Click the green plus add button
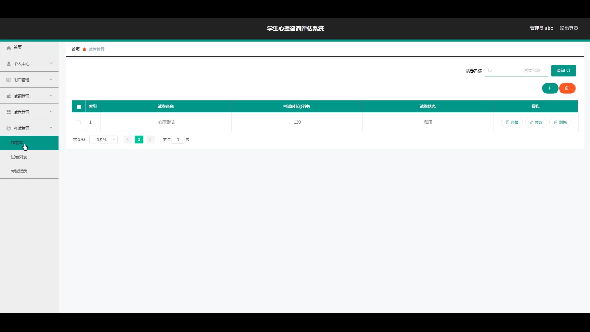The height and width of the screenshot is (332, 590). 550,88
